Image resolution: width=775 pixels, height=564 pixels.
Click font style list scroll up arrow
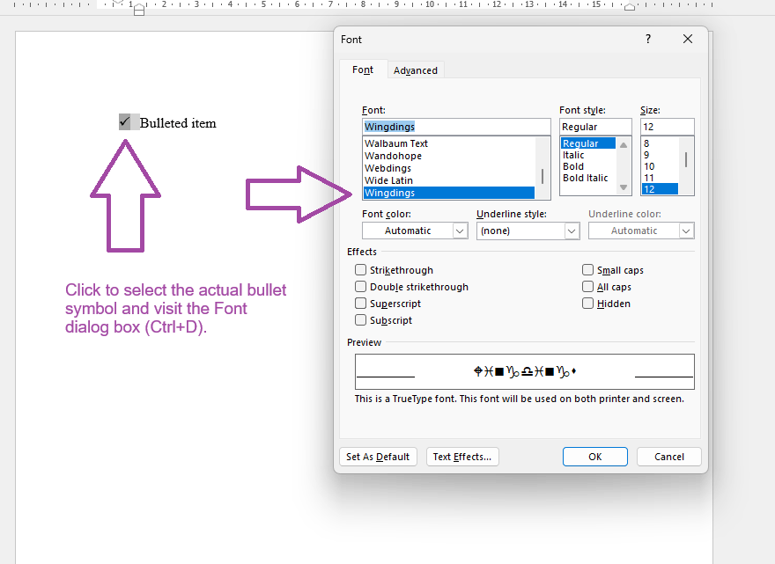(x=624, y=144)
